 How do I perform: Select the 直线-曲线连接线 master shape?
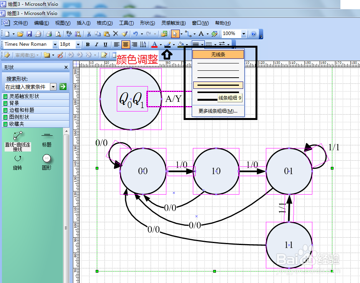pos(18,141)
